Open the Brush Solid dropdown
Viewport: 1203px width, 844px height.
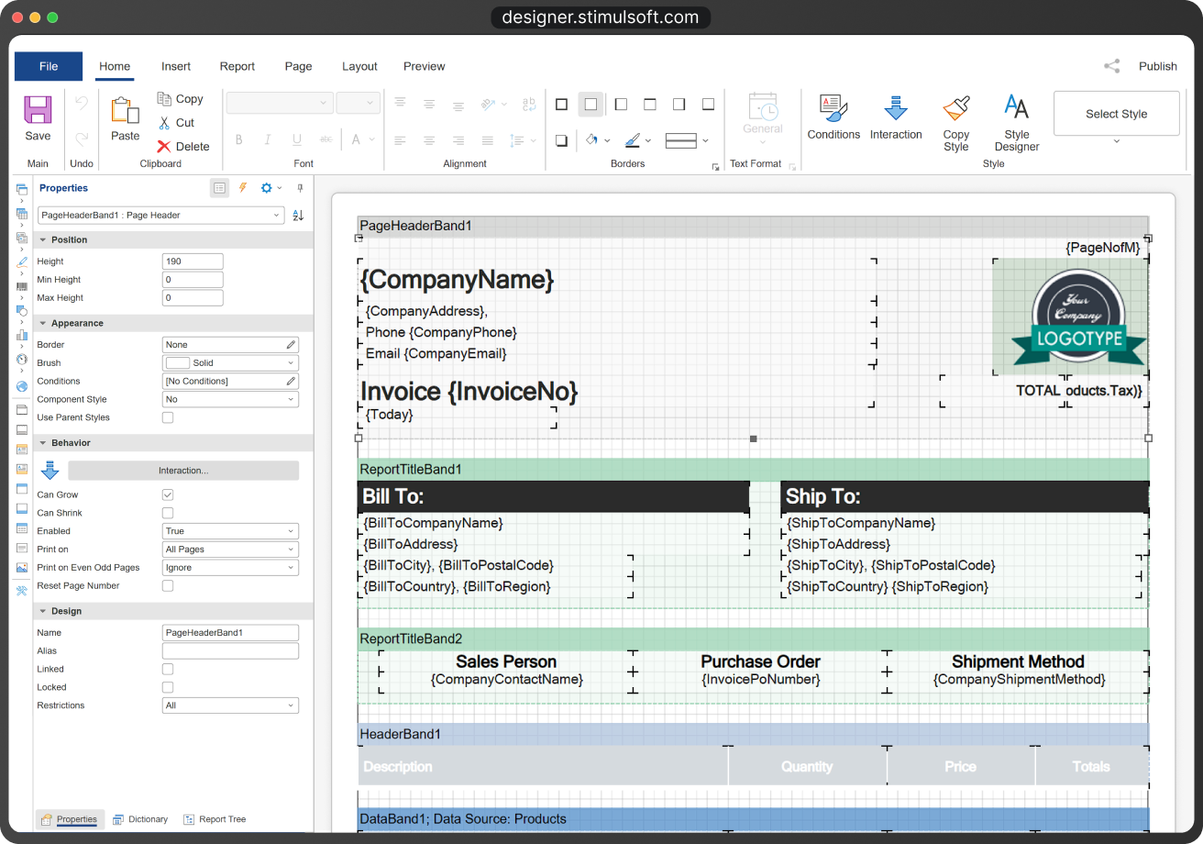230,363
